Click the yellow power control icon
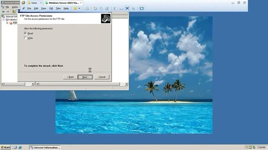Image resolution: width=268 pixels, height=150 pixels. [75, 8]
